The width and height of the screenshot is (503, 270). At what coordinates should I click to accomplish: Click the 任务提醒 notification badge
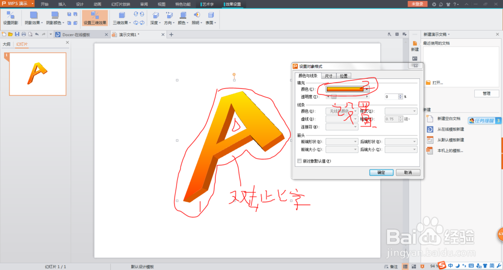pos(484,120)
